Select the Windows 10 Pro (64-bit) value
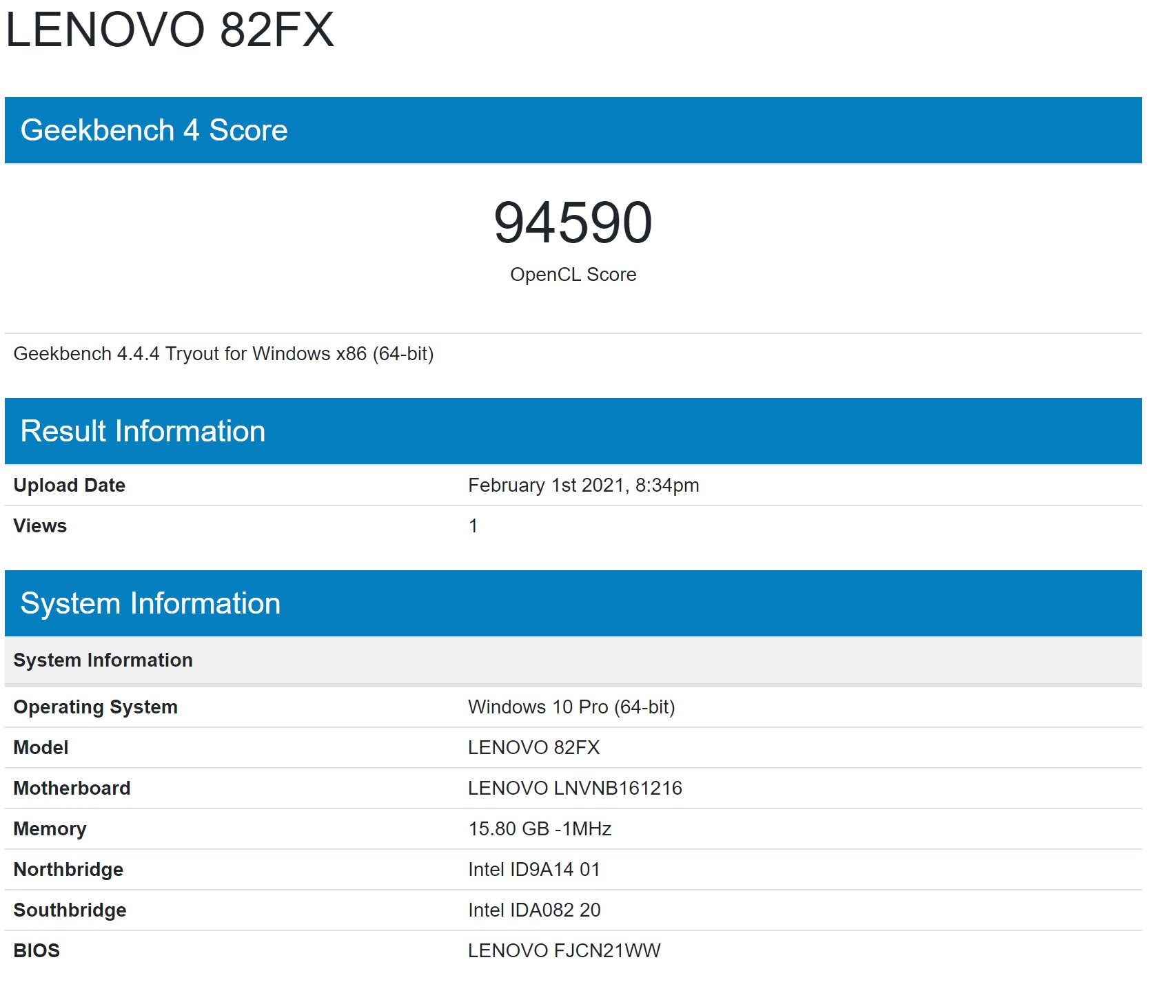The image size is (1151, 982). (571, 707)
